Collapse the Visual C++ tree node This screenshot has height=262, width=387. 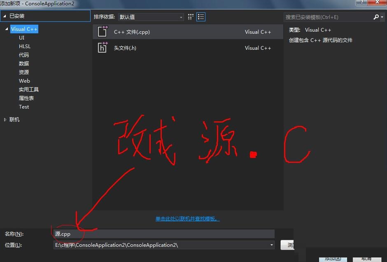click(x=7, y=29)
